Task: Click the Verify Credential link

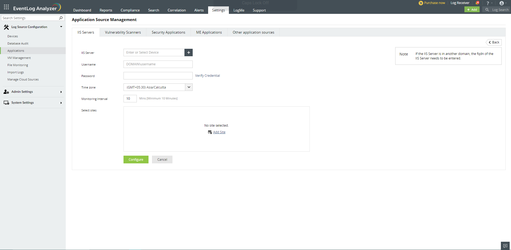Action: coord(207,75)
